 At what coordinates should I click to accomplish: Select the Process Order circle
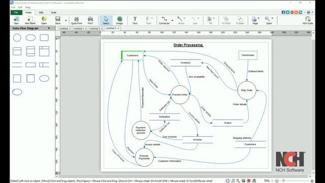tap(180, 95)
